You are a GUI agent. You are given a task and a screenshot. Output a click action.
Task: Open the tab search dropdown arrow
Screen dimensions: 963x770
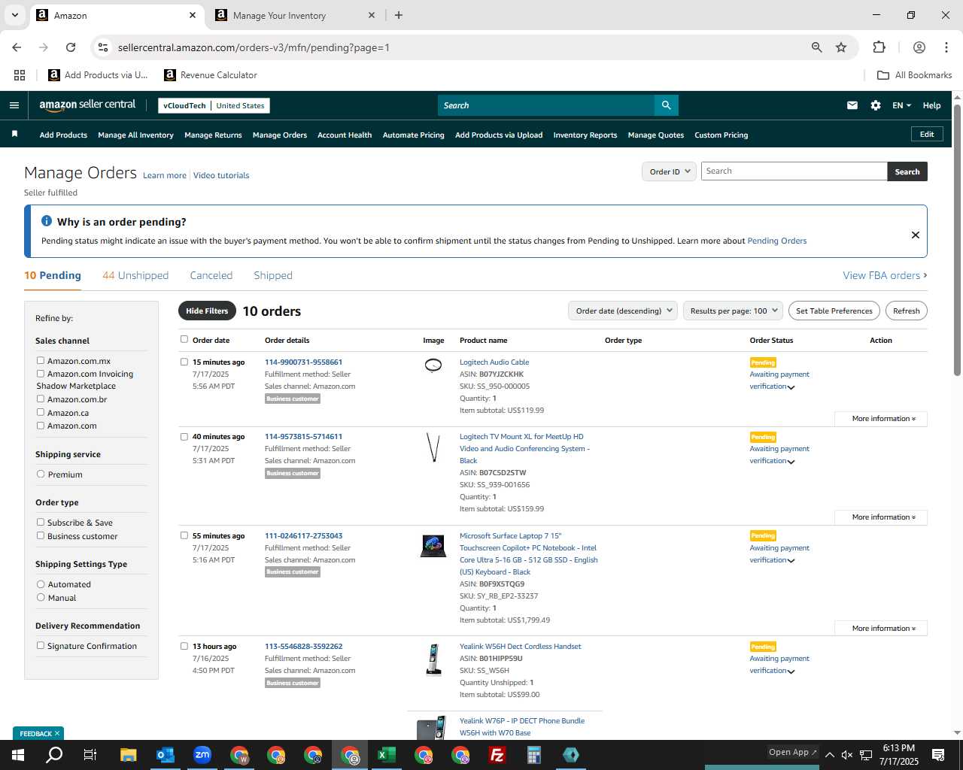tap(14, 15)
